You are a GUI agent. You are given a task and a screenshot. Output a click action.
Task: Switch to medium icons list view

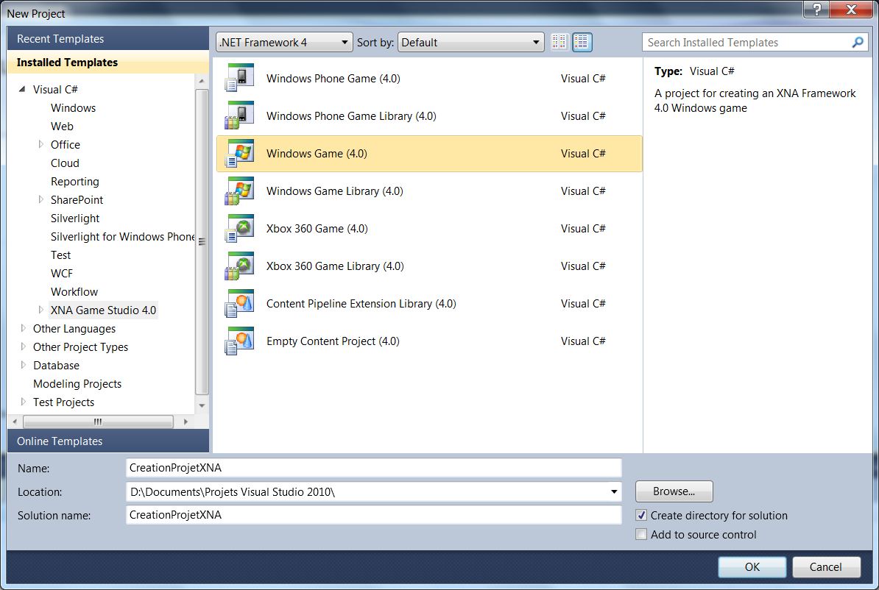point(582,42)
